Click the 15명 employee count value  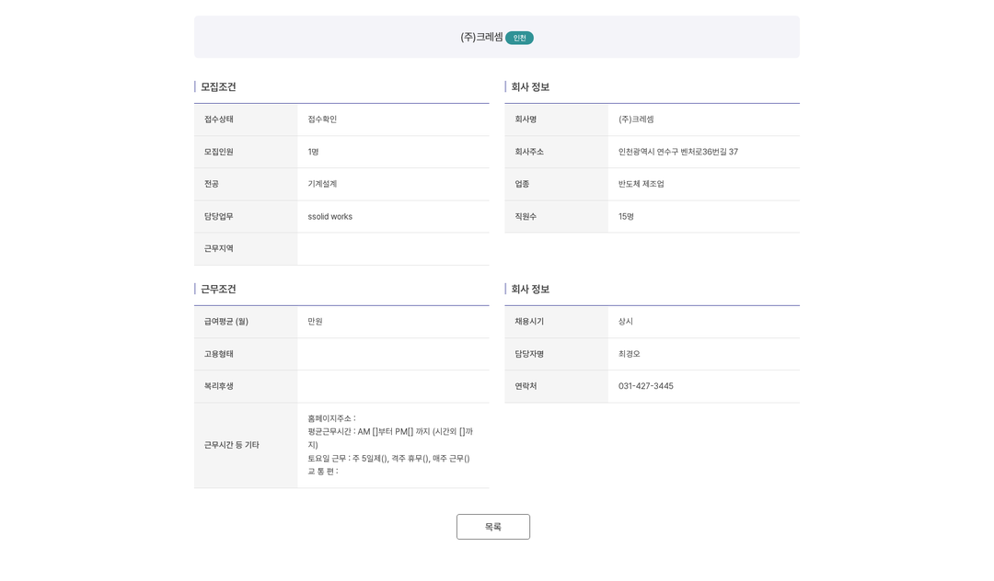[626, 216]
